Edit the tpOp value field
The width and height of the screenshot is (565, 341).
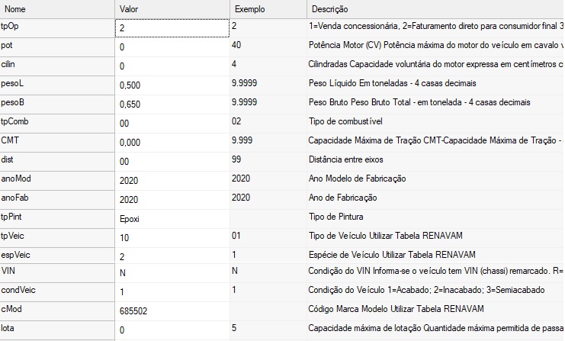[x=172, y=28]
